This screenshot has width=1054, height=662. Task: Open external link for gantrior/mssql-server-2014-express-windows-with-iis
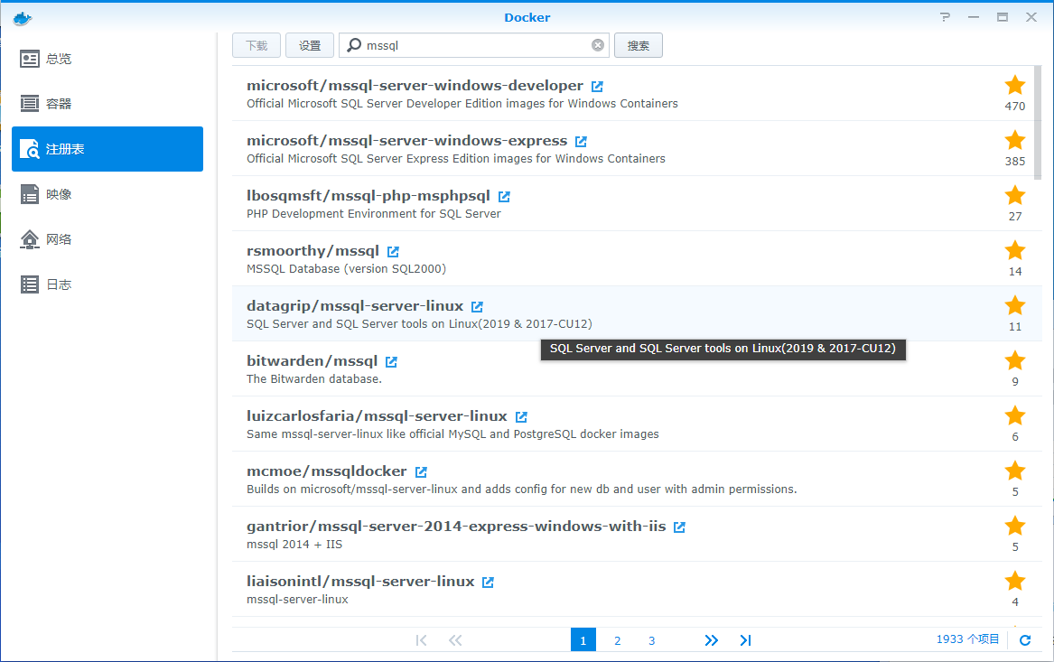(x=679, y=527)
